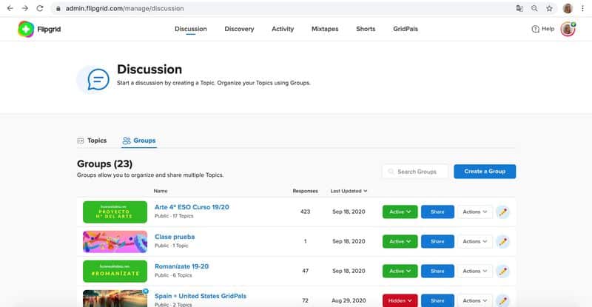The width and height of the screenshot is (592, 307).
Task: Share the Romanízate 19-20 group
Action: click(437, 271)
